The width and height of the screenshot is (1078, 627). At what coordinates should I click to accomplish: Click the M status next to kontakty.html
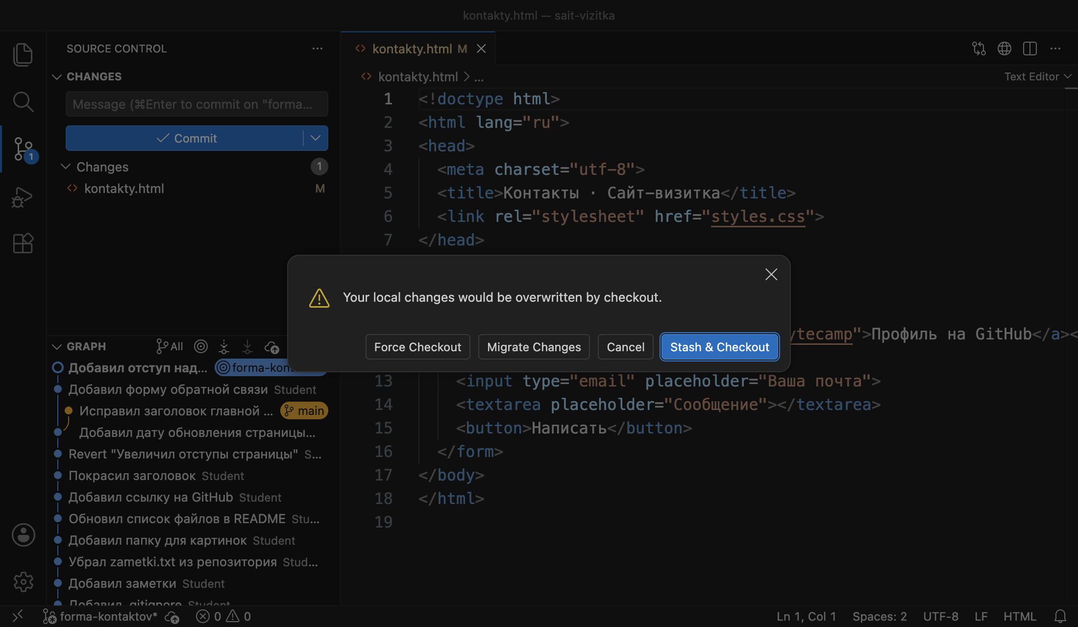point(320,189)
